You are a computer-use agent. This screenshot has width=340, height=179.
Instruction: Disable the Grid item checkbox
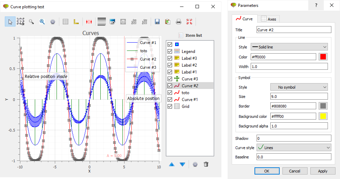point(170,107)
